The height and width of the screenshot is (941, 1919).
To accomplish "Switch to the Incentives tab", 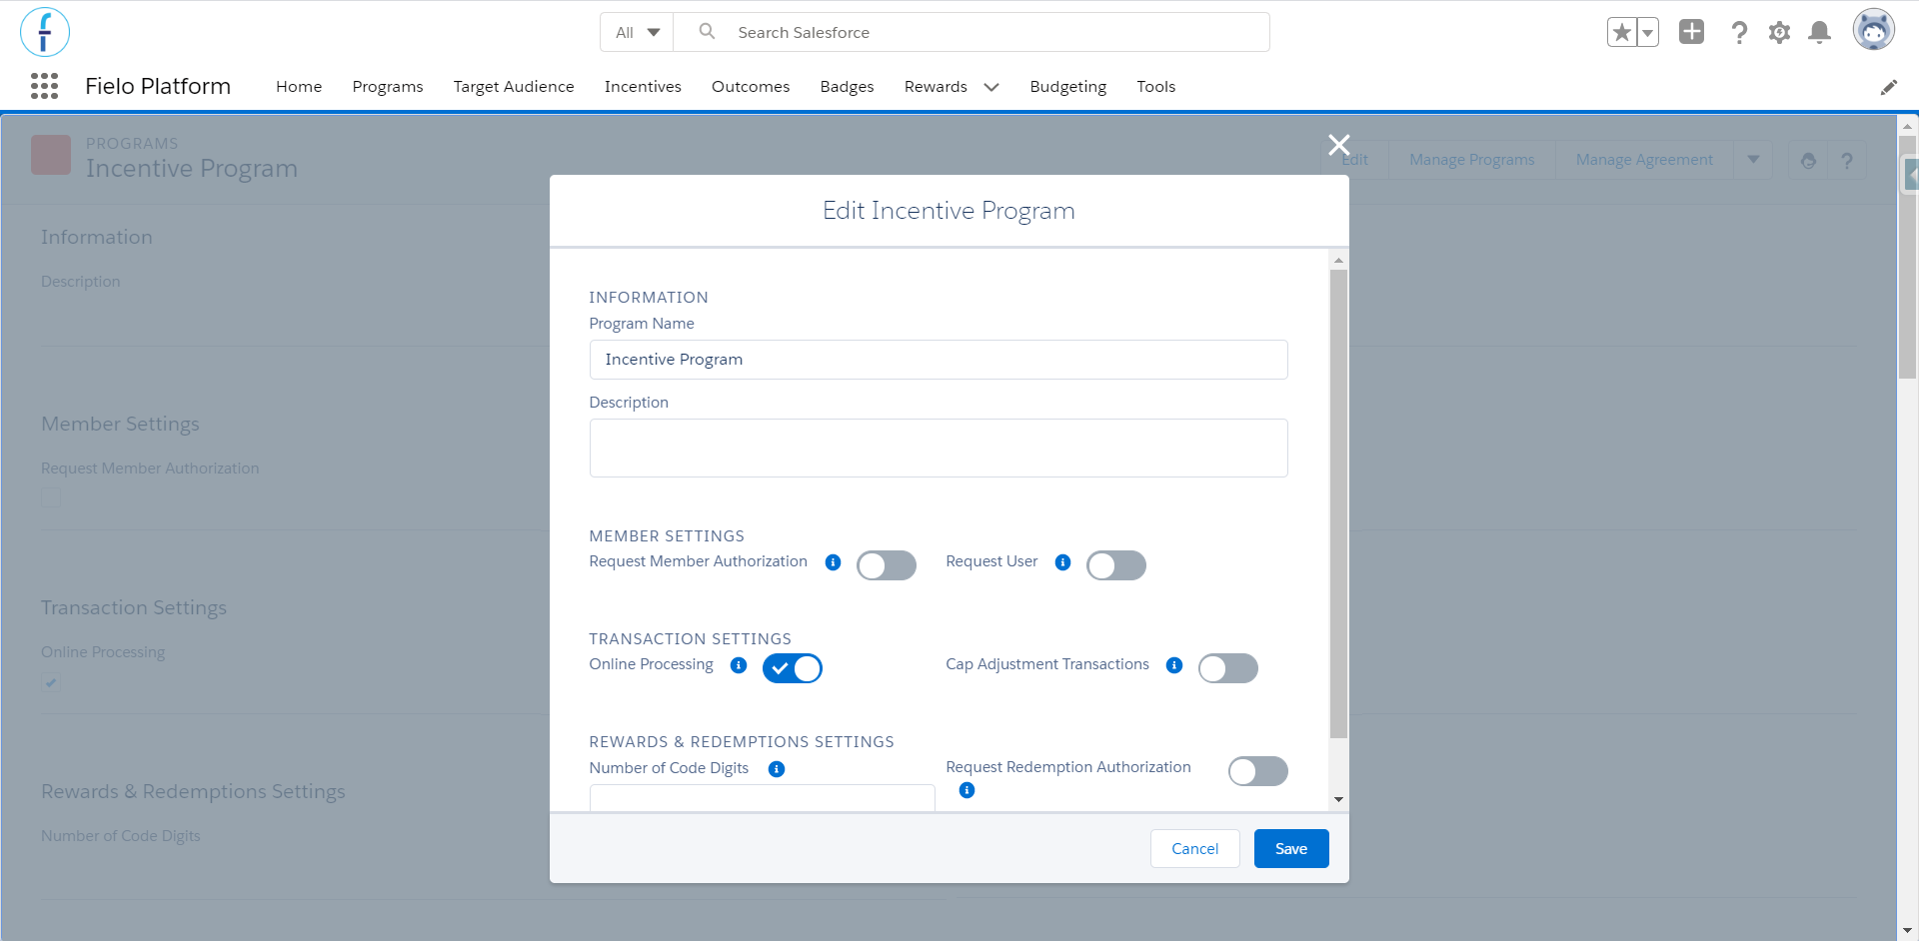I will point(643,87).
